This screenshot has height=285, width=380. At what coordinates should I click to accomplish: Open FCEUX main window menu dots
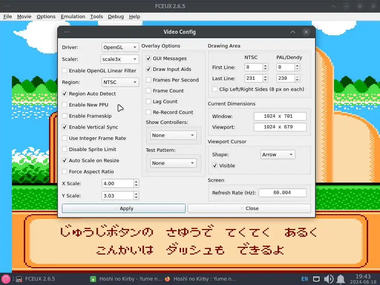(6, 6)
